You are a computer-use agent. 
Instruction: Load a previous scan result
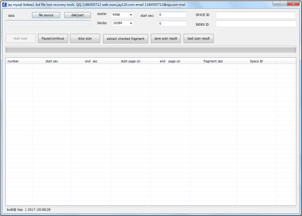click(x=198, y=38)
